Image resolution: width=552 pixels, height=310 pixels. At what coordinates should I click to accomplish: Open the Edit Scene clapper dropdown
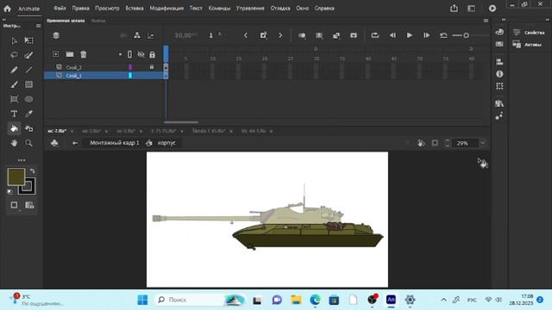(54, 143)
